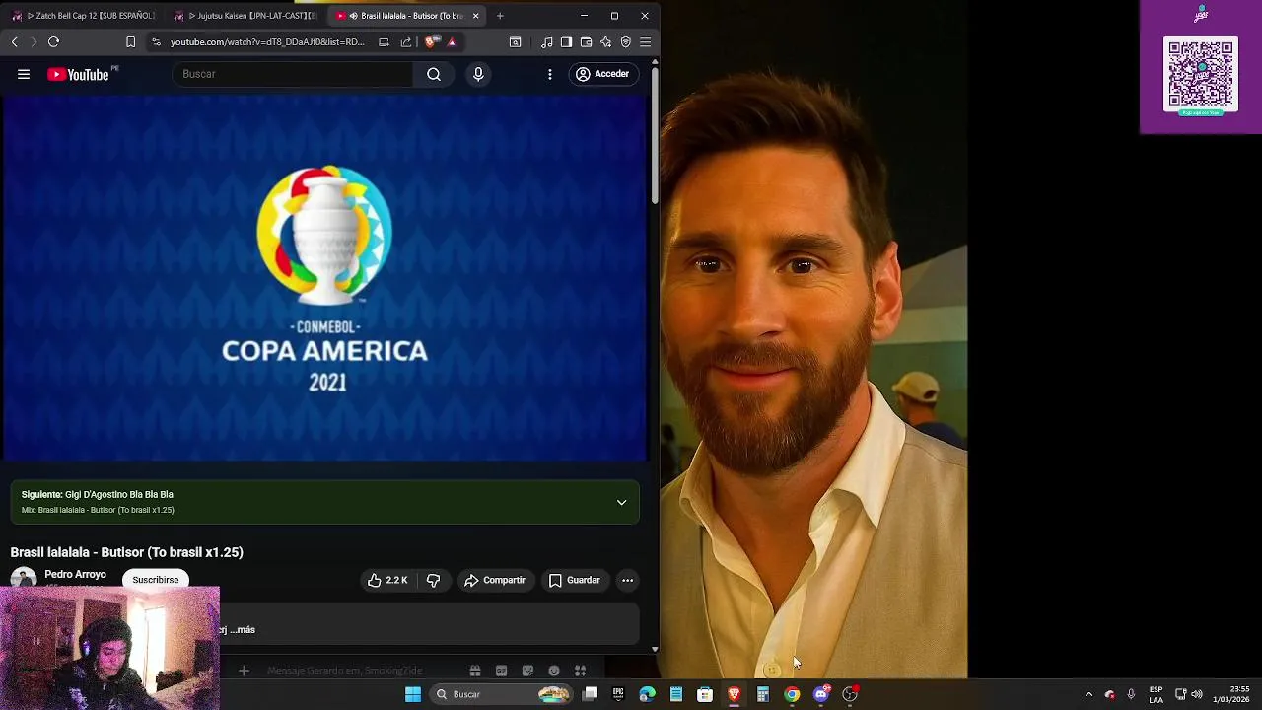
Task: Open YouTube settings three-dot menu
Action: pyautogui.click(x=550, y=74)
